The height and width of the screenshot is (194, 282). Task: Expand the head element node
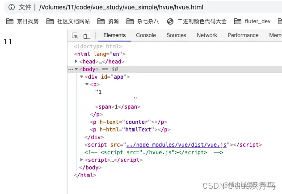pos(76,61)
